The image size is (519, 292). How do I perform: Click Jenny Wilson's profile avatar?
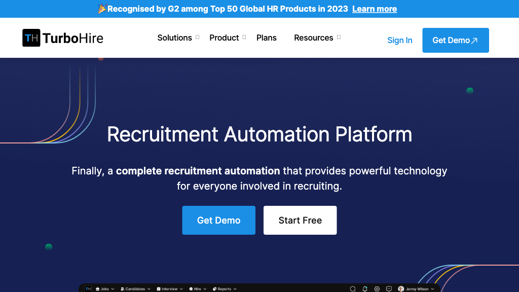click(x=401, y=289)
